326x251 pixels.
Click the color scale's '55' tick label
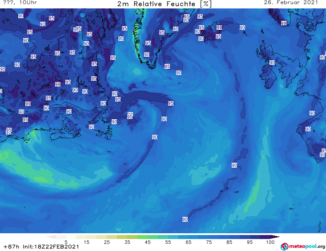point(168,242)
